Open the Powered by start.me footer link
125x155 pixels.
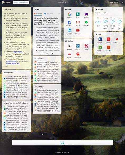point(62,152)
